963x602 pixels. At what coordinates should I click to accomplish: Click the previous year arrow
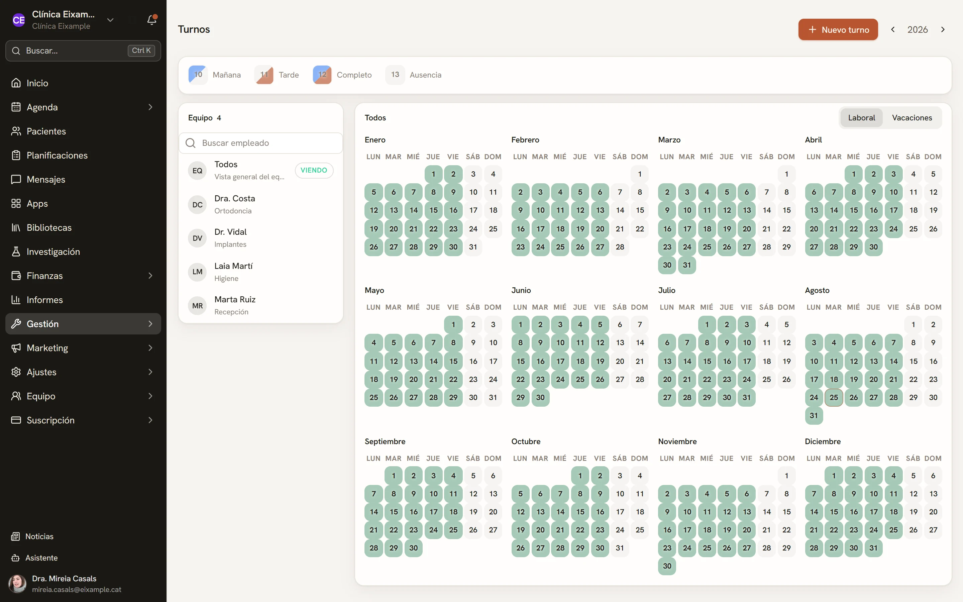click(x=893, y=29)
